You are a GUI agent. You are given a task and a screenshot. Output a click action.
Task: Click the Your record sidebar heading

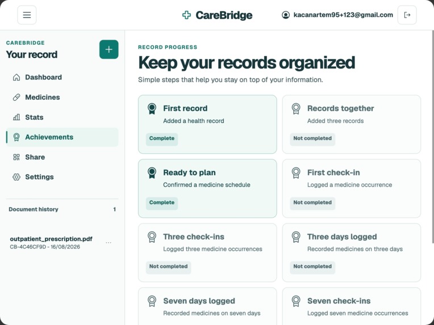coord(32,54)
